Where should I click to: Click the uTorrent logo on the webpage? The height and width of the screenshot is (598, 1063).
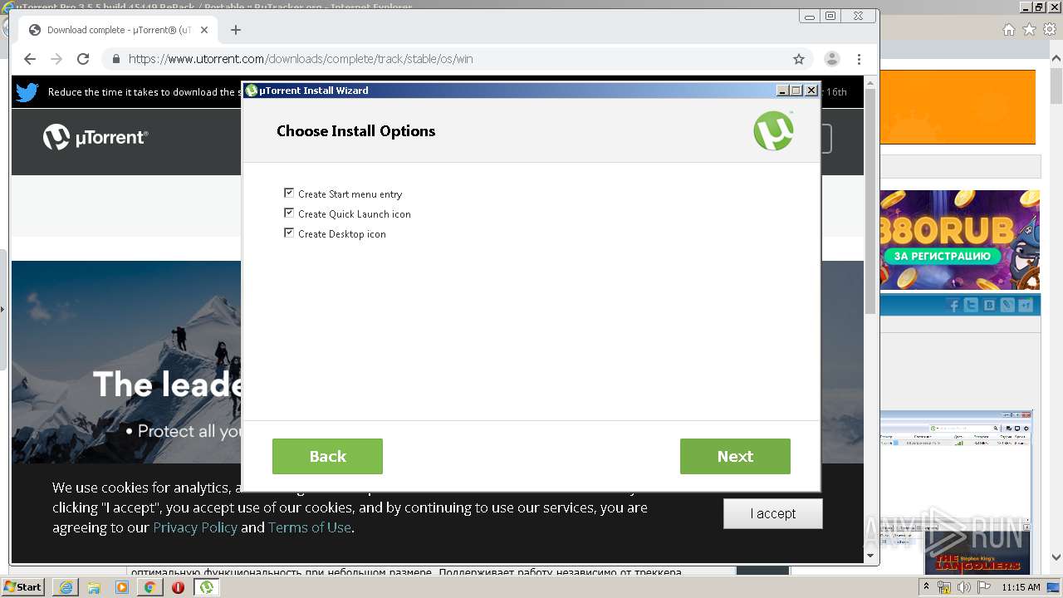tap(96, 137)
